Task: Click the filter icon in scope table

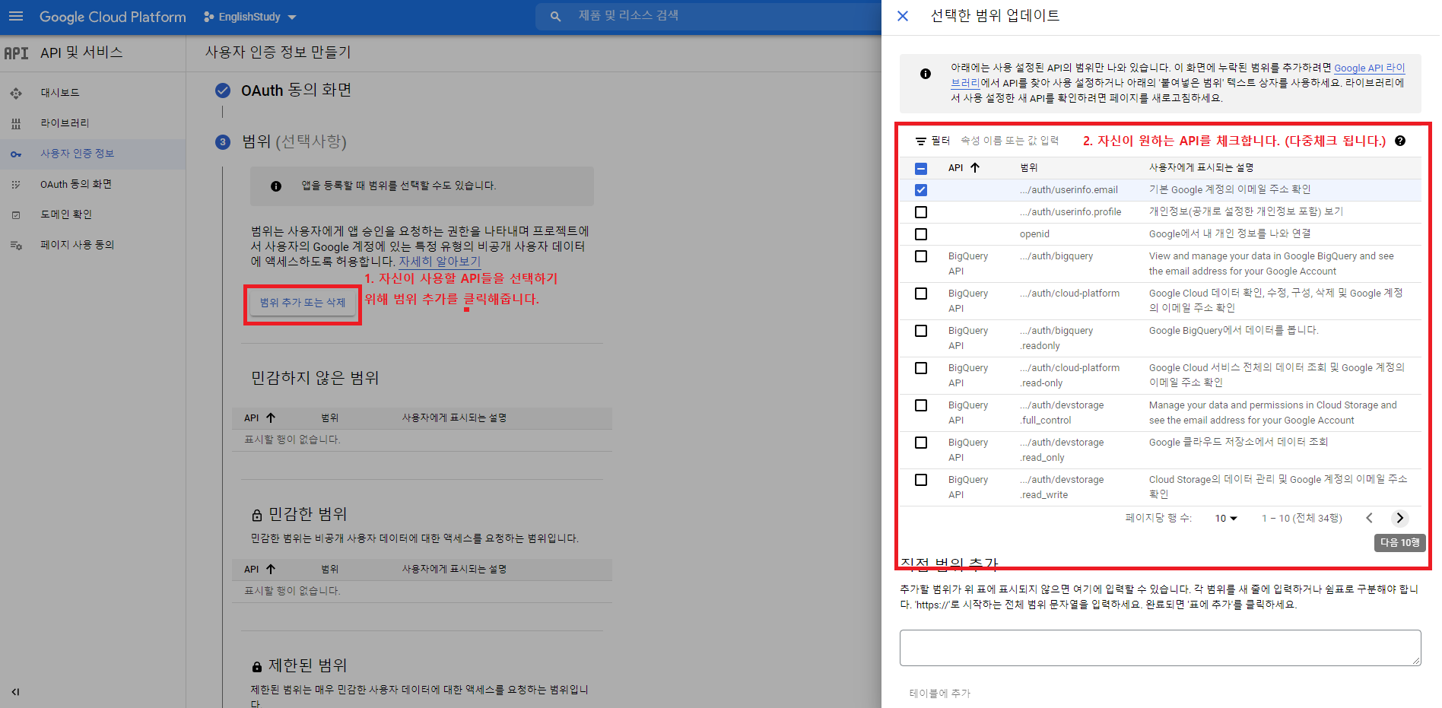Action: (x=920, y=141)
